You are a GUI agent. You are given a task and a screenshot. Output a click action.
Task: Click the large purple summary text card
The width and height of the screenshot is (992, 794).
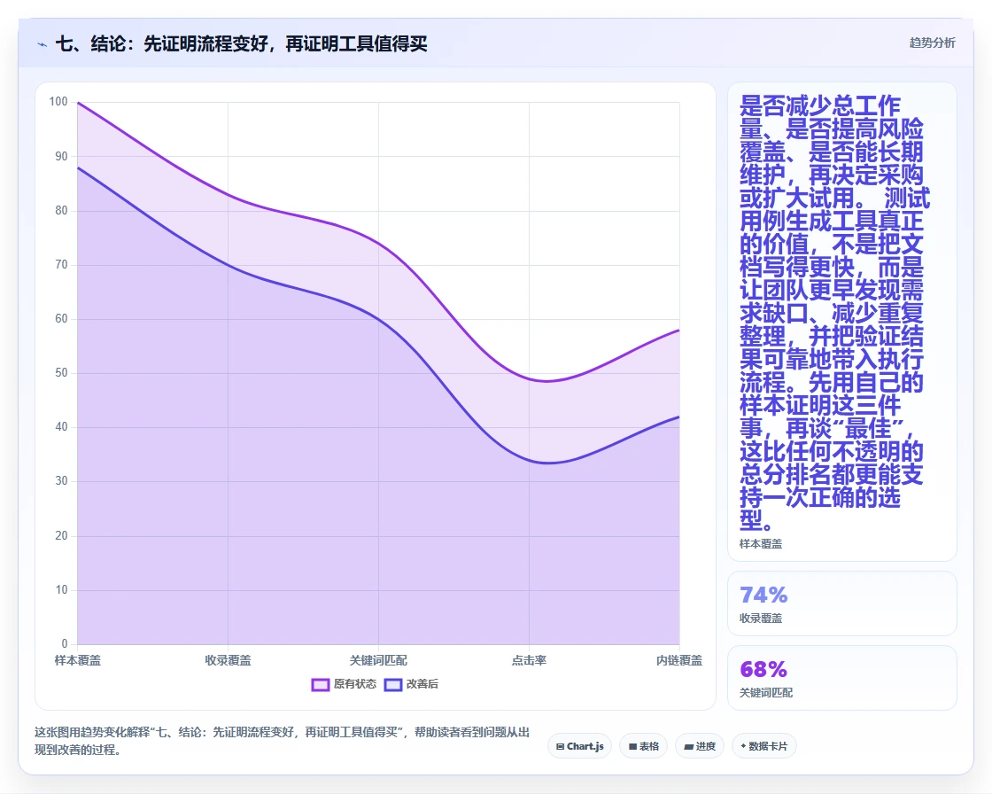click(x=842, y=322)
